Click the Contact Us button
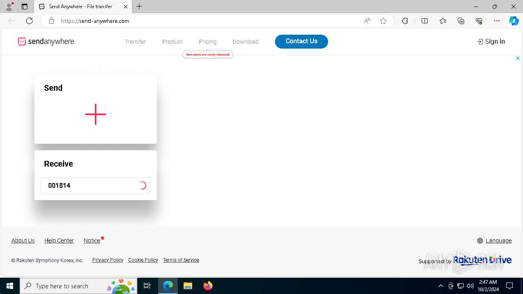 point(302,41)
